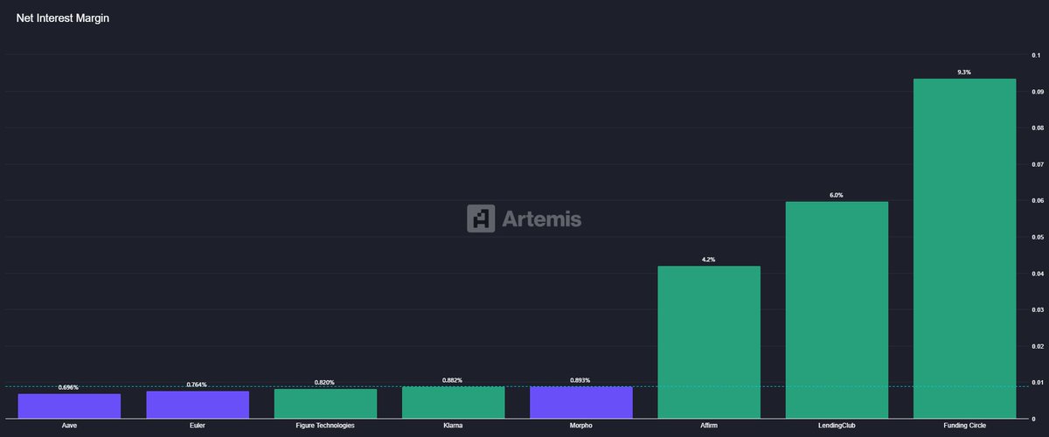The width and height of the screenshot is (1049, 437).
Task: Click the 0.03 y-axis tick
Action: (x=1036, y=310)
